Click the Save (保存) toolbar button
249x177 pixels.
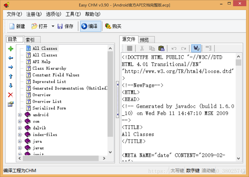point(66,26)
